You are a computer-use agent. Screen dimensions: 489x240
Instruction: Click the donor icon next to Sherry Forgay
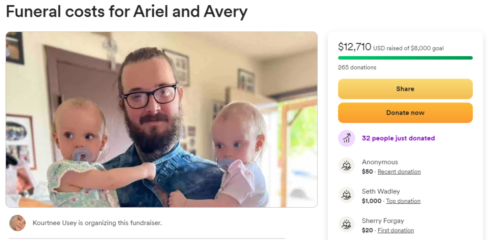346,224
